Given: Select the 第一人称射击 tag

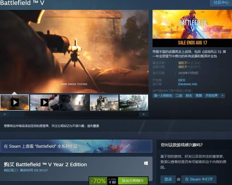Looking at the screenshot, I should (x=163, y=96).
